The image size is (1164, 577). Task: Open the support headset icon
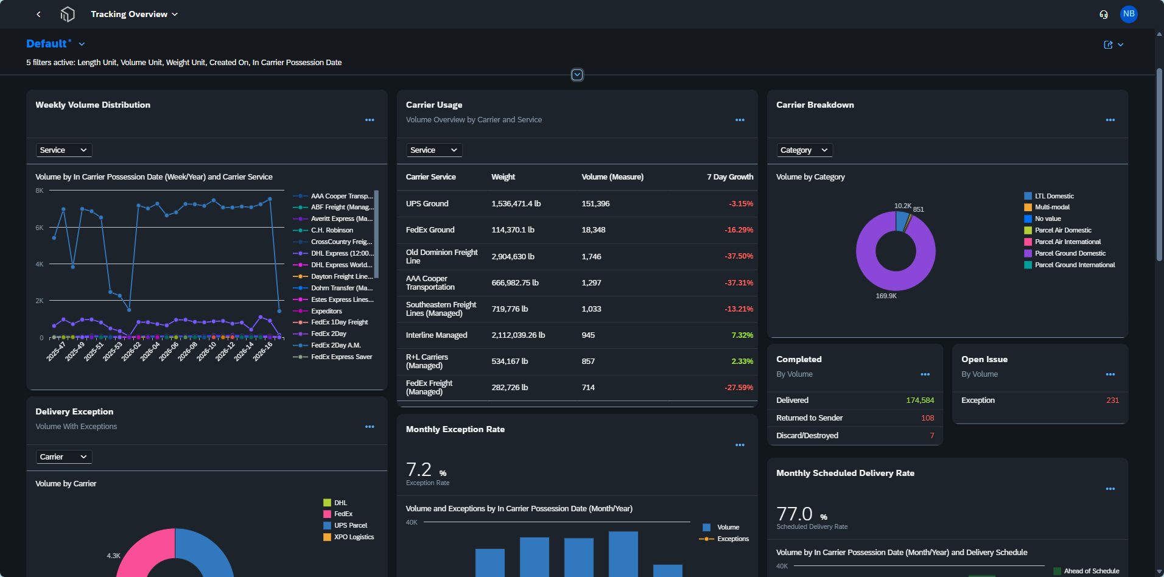pyautogui.click(x=1104, y=14)
